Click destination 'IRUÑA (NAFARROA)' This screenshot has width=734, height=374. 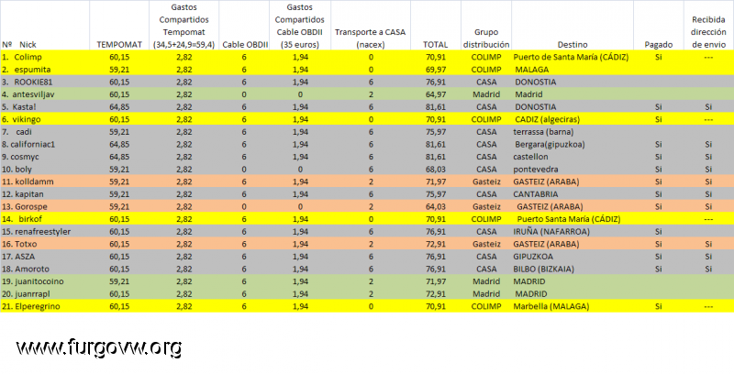[552, 231]
